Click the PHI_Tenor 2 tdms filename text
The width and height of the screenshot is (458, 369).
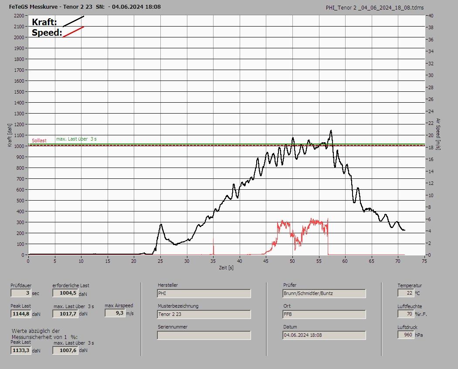375,8
